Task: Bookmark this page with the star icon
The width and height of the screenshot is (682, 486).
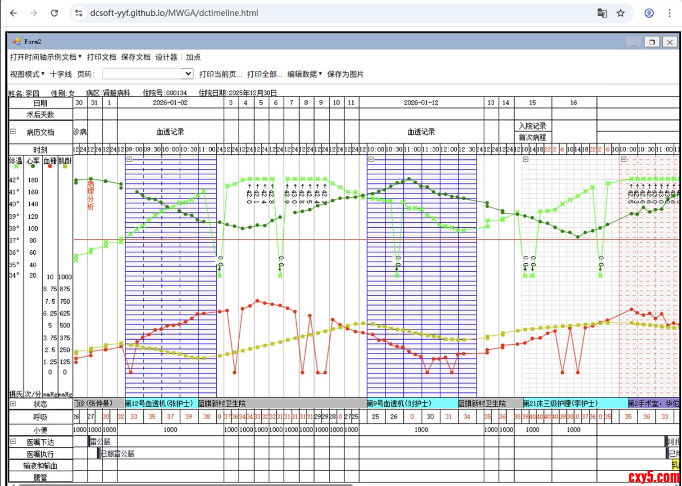Action: pyautogui.click(x=621, y=13)
